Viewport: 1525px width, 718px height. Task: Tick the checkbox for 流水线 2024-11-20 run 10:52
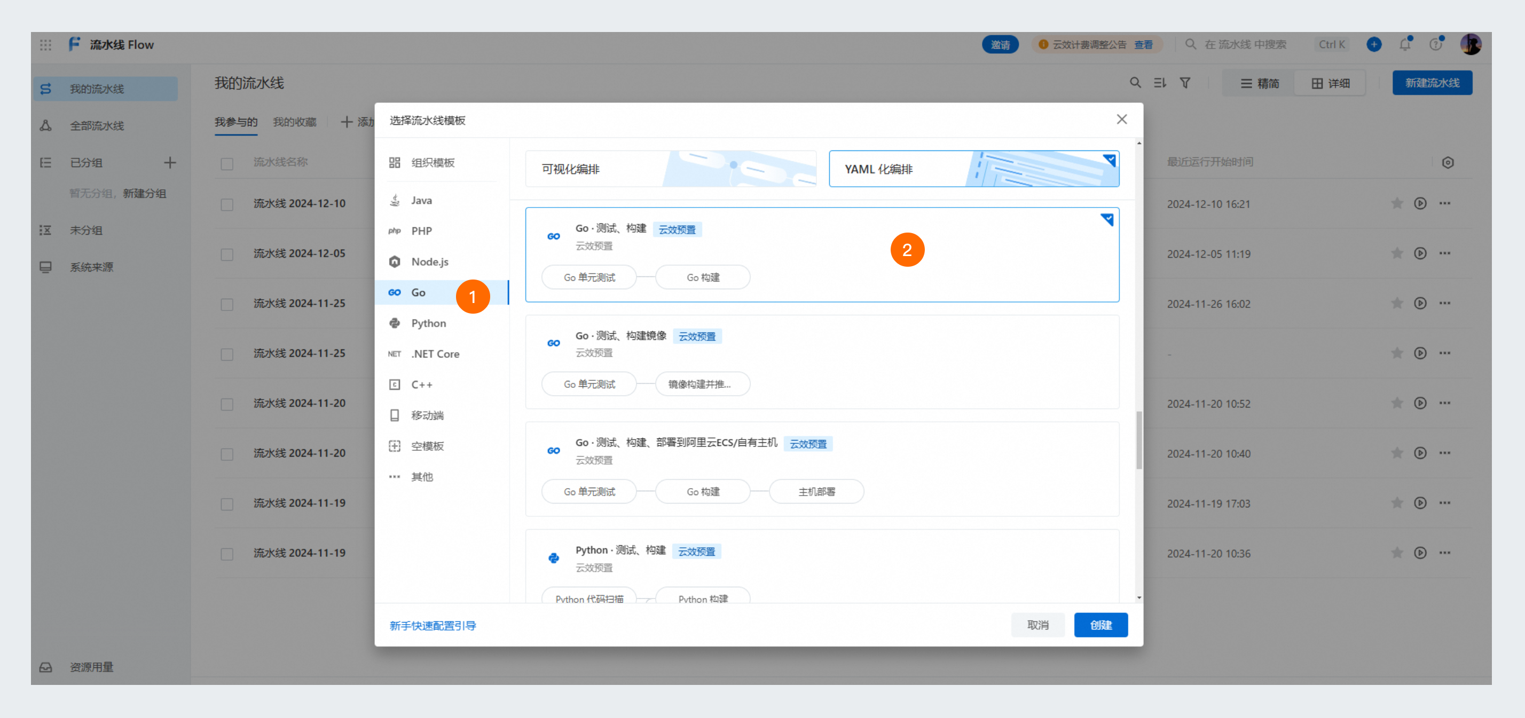pyautogui.click(x=227, y=404)
